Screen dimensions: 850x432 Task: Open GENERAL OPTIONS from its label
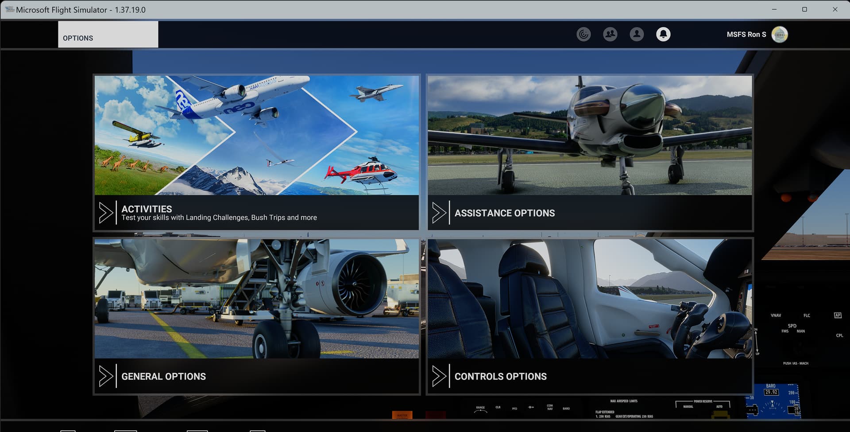pos(164,377)
